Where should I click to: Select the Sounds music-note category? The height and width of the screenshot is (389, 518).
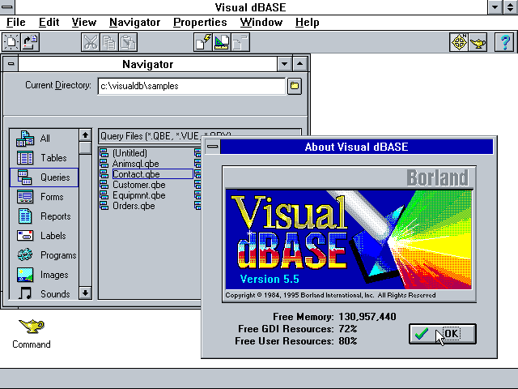click(44, 293)
